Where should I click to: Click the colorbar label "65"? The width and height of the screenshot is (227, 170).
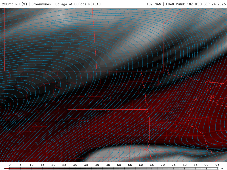click(x=152, y=165)
